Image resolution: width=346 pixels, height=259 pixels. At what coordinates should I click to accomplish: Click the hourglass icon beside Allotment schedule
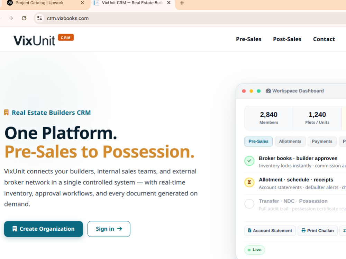pyautogui.click(x=249, y=182)
